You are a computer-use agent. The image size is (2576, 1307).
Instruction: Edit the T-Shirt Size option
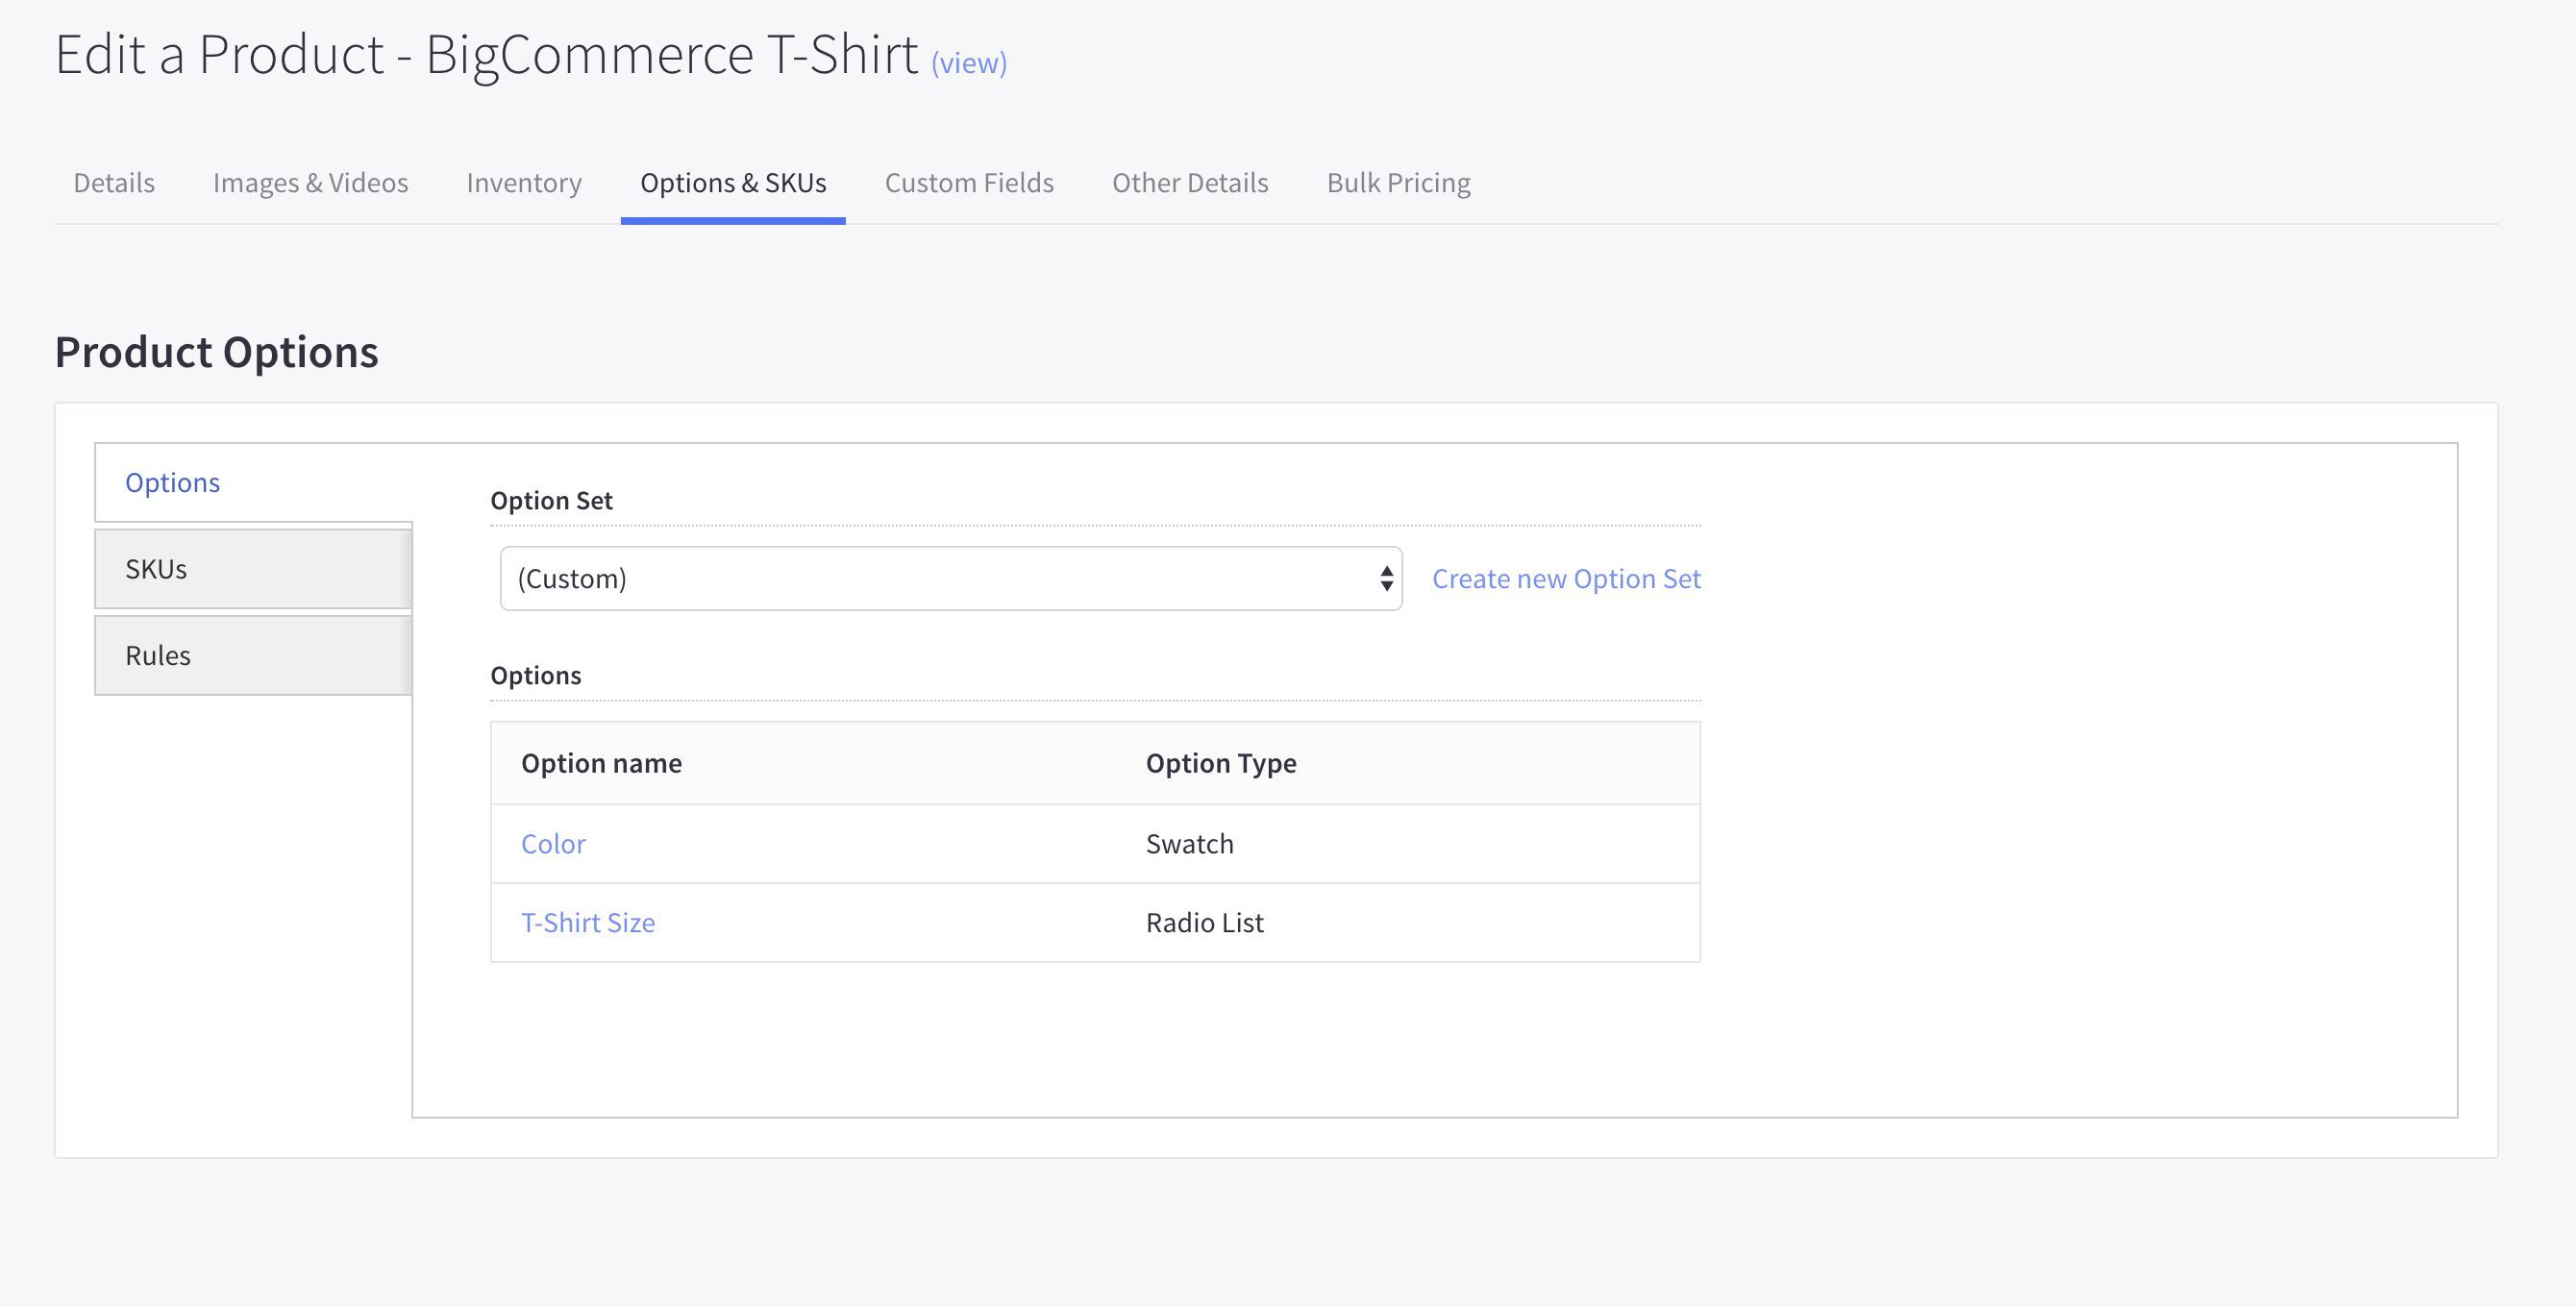[587, 922]
